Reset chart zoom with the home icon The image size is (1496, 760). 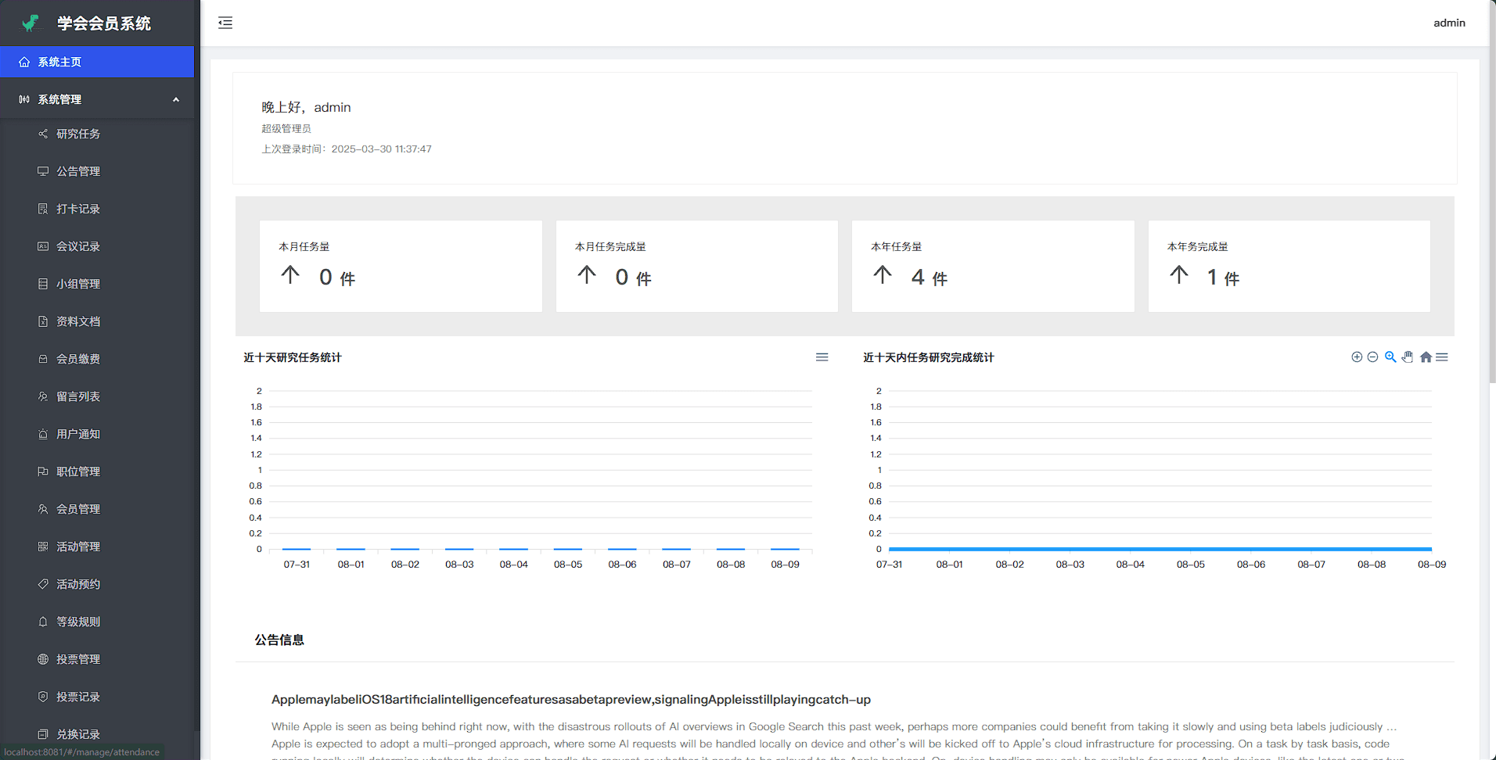click(1426, 357)
